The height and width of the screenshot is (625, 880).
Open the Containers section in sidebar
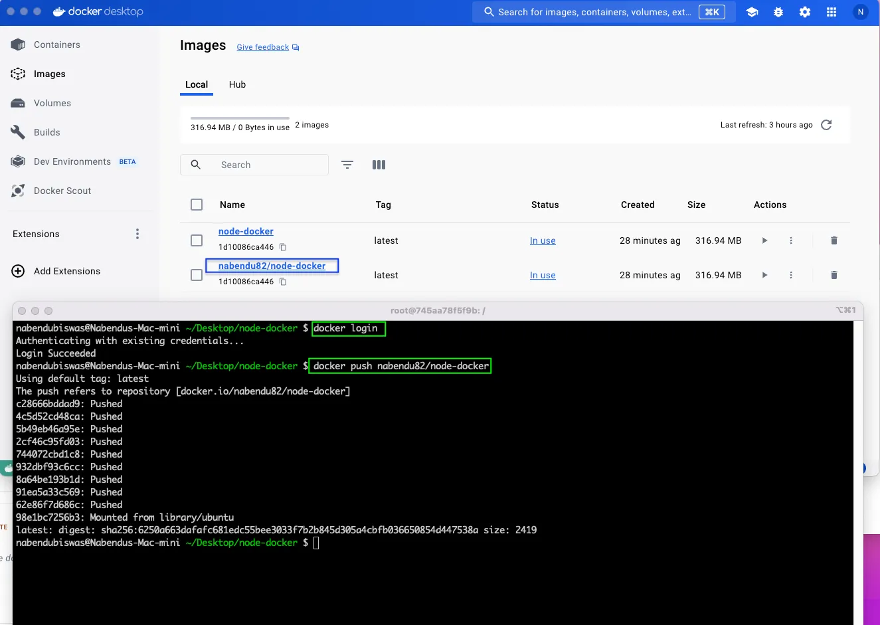click(x=56, y=45)
